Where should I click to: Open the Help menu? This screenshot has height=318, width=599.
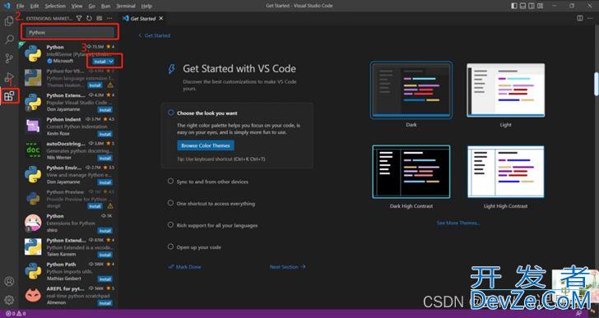tap(146, 6)
